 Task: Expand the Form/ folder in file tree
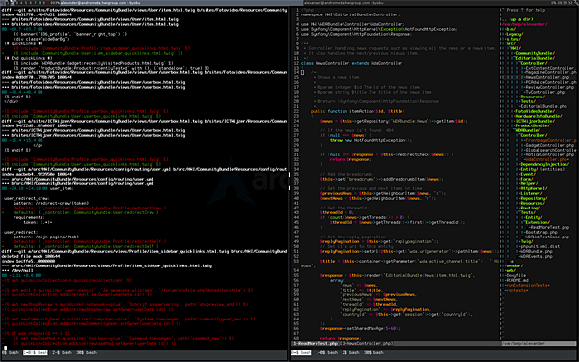[526, 179]
